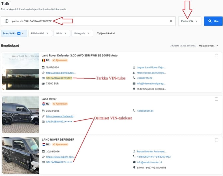Click the Ronald Morien Automate... seller link
This screenshot has width=223, height=176.
(151, 152)
